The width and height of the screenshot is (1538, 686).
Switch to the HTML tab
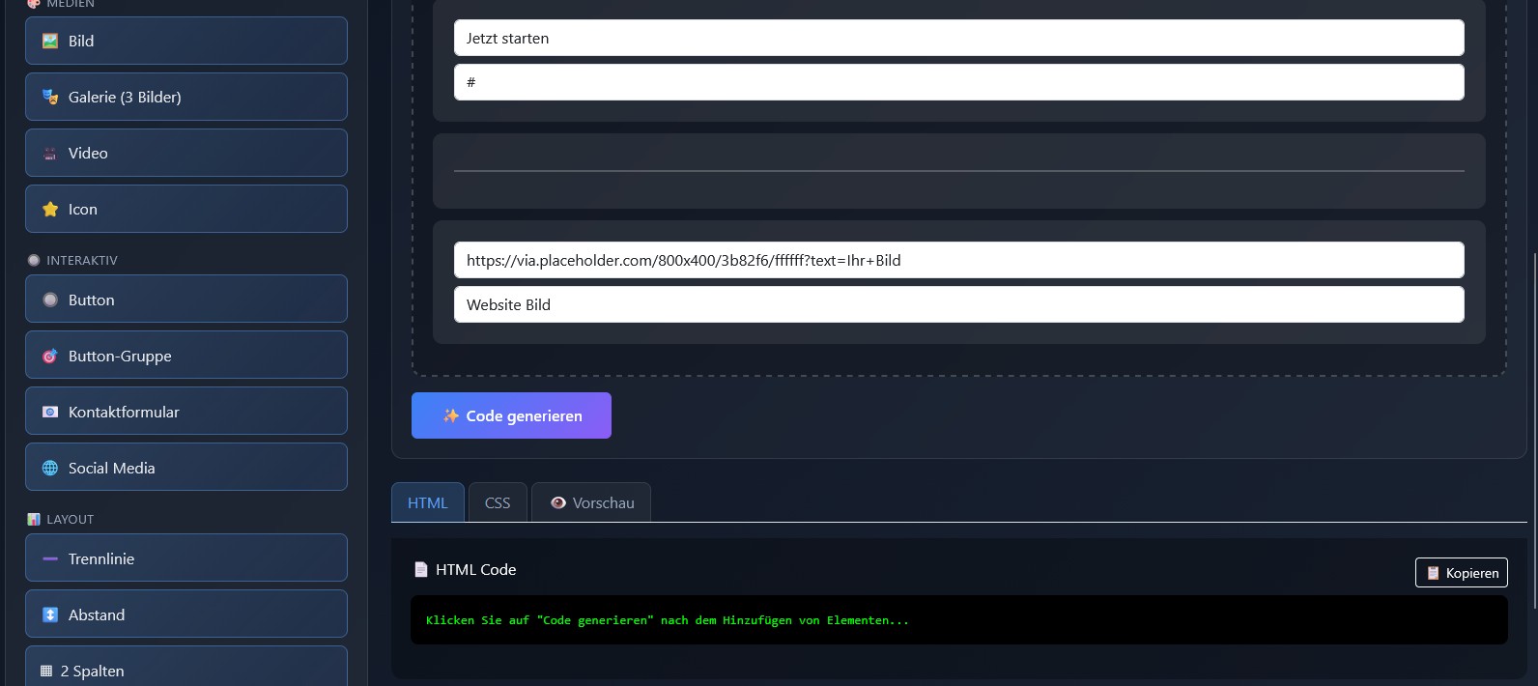[427, 502]
